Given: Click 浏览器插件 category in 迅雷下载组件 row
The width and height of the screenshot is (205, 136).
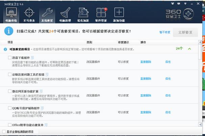Looking at the screenshot, I should [x=93, y=62].
